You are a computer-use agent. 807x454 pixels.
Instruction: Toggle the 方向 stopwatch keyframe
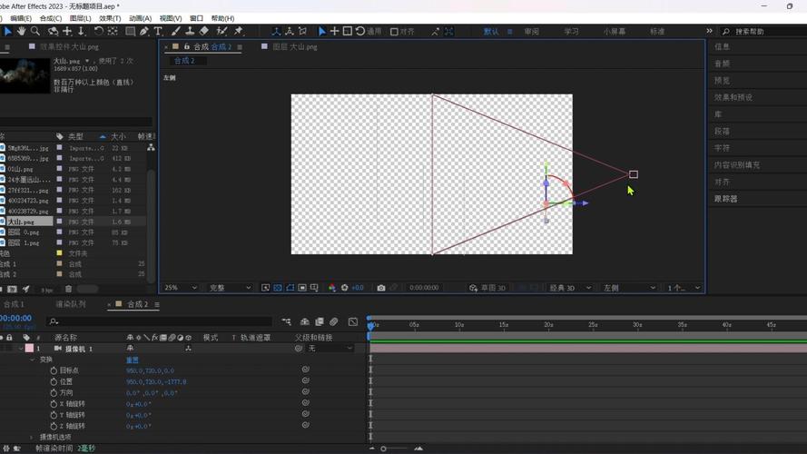coord(54,393)
